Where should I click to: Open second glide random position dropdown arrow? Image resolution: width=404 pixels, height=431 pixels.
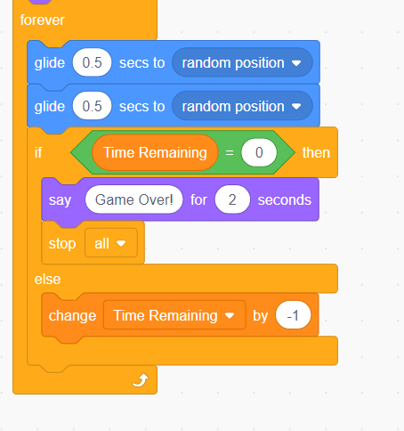click(x=296, y=107)
